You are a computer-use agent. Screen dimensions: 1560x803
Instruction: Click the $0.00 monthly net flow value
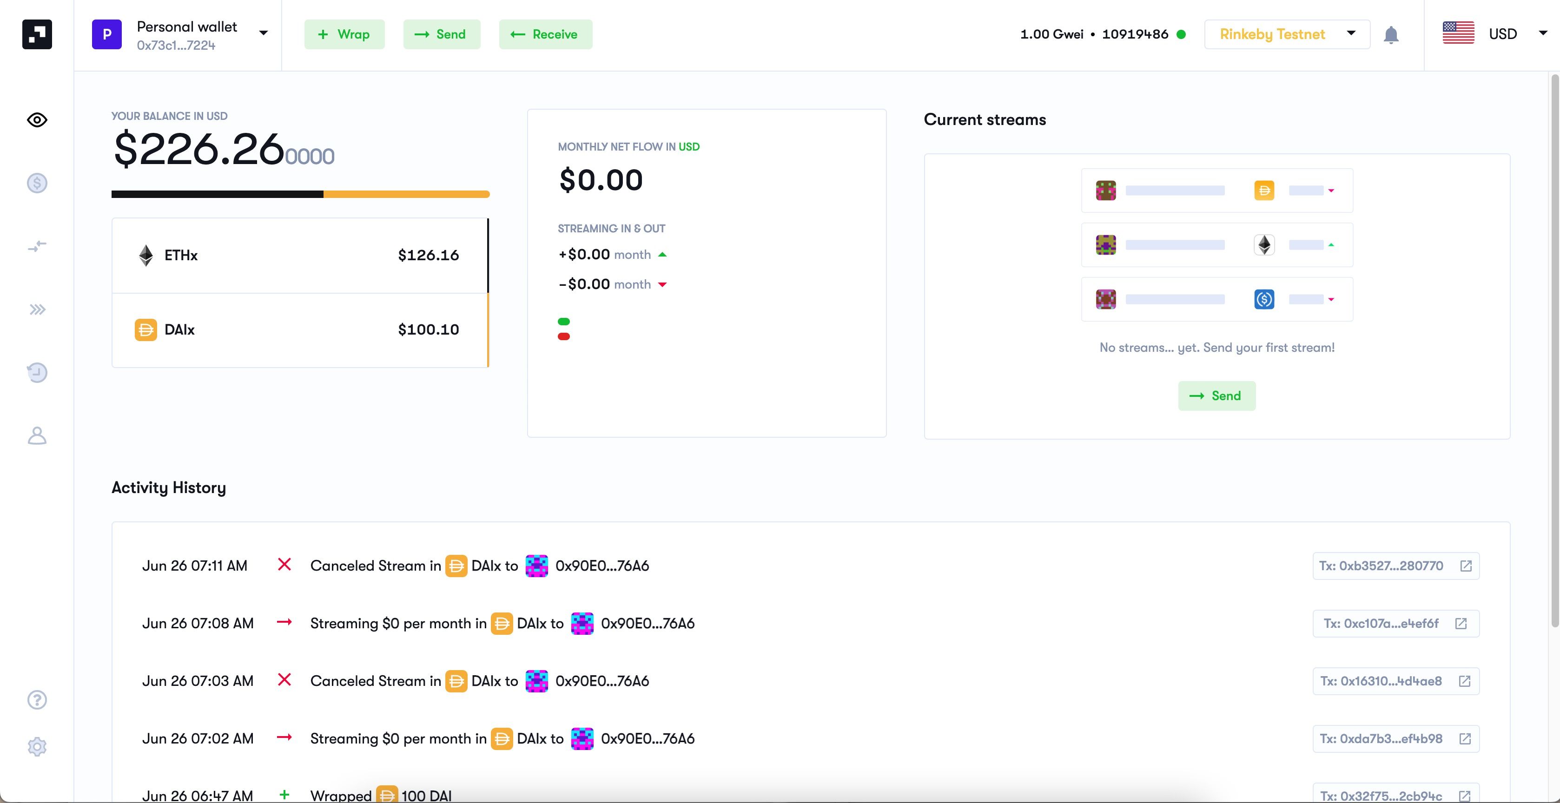click(601, 180)
